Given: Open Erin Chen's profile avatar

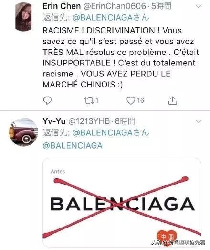Looking at the screenshot, I should [23, 17].
